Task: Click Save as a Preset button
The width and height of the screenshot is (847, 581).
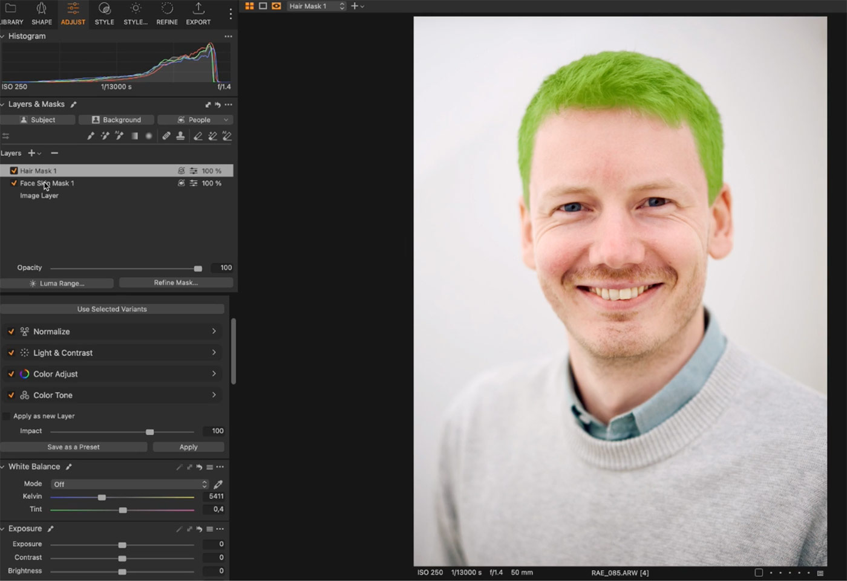Action: tap(74, 447)
